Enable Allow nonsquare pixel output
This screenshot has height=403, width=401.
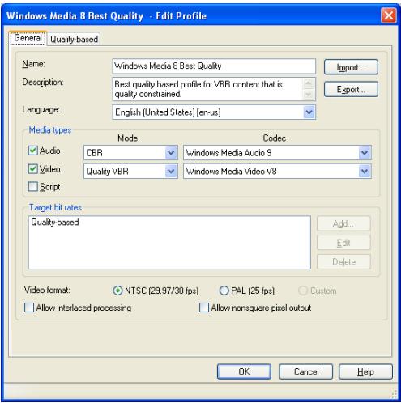pyautogui.click(x=204, y=308)
